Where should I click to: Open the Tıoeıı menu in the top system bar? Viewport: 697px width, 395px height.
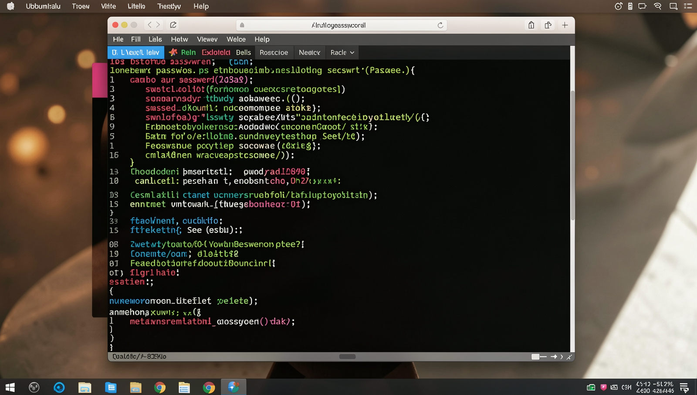(x=81, y=6)
